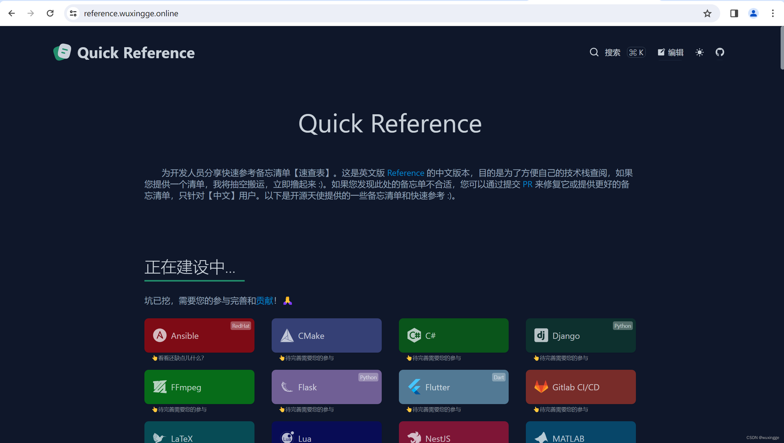Image resolution: width=784 pixels, height=443 pixels.
Task: Open the MATLAB card
Action: pyautogui.click(x=581, y=432)
